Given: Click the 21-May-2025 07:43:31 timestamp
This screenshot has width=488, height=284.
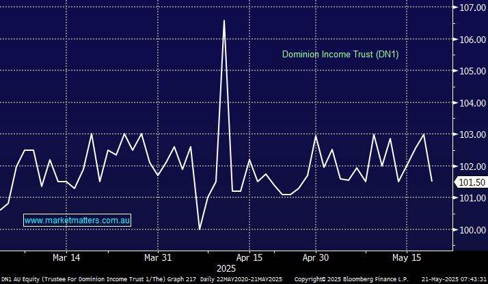Looking at the screenshot, I should point(453,279).
